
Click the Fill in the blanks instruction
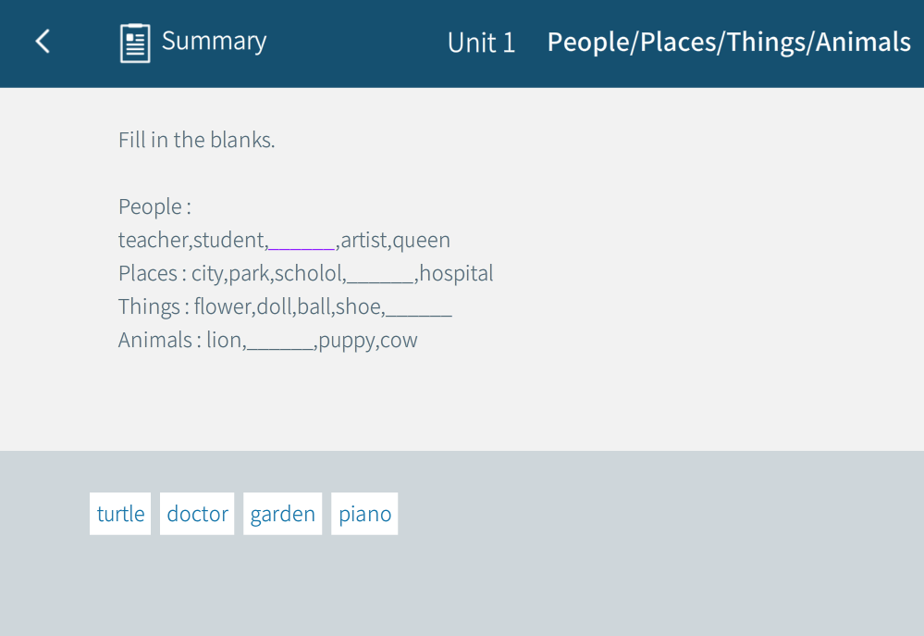click(196, 141)
